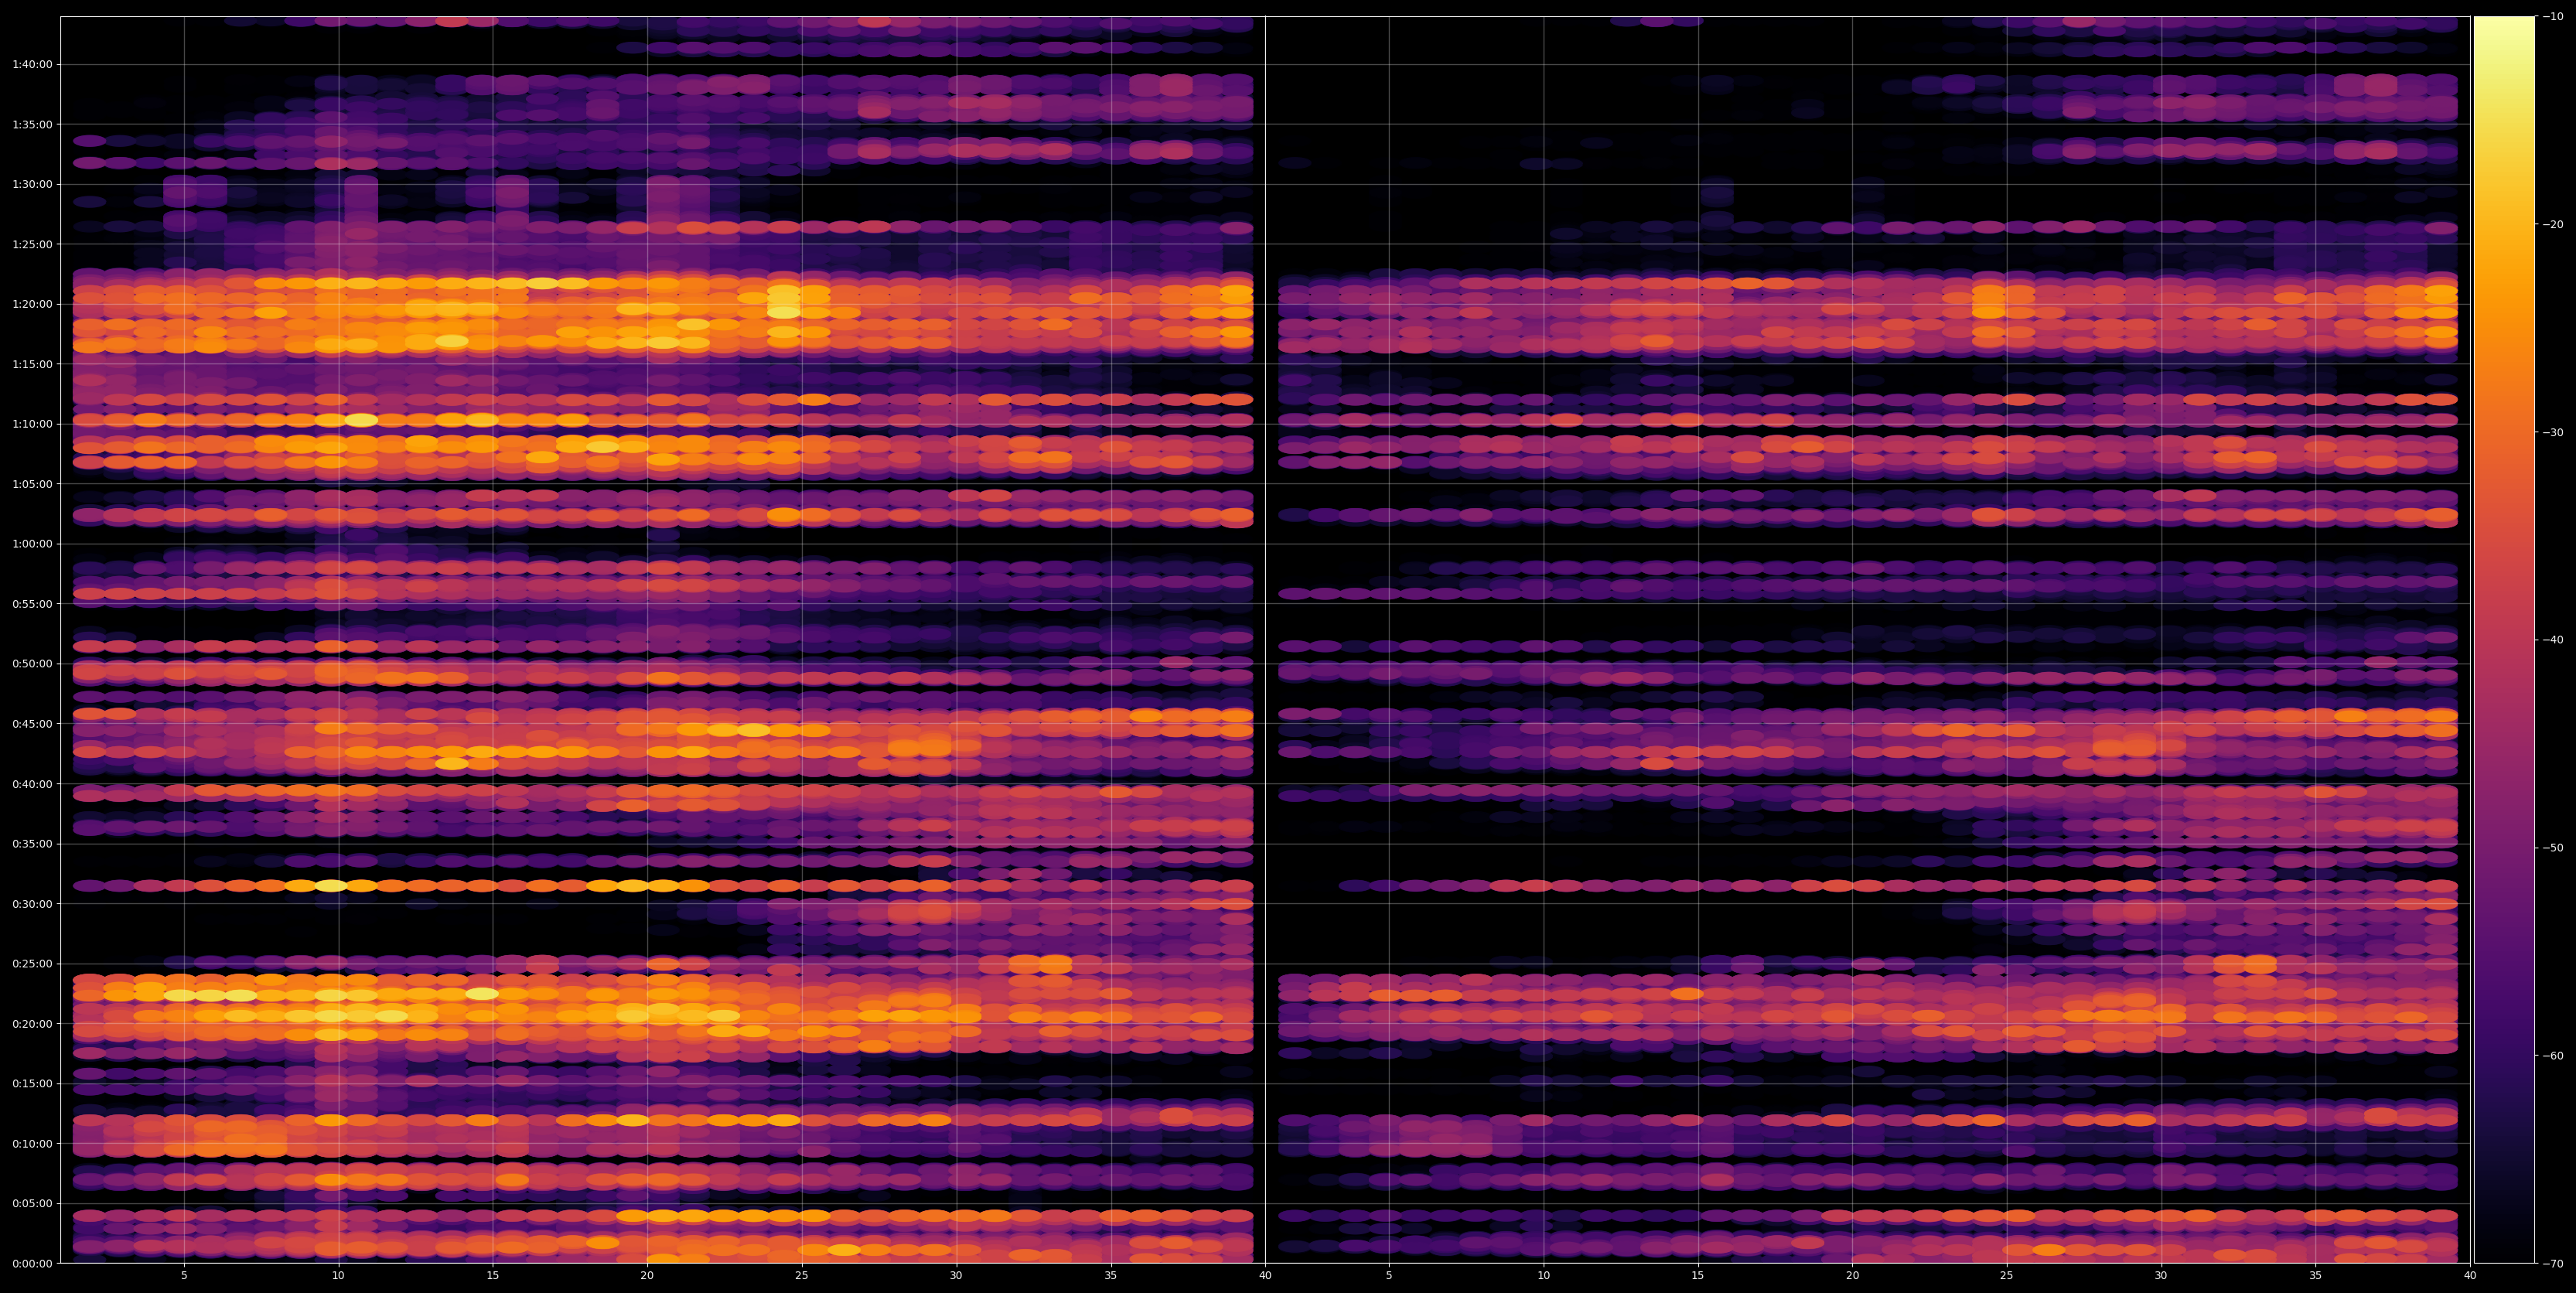Screen dimensions: 2576x1293
Task: Click the 1:30:00 y-axis tick label
Action: [x=32, y=184]
